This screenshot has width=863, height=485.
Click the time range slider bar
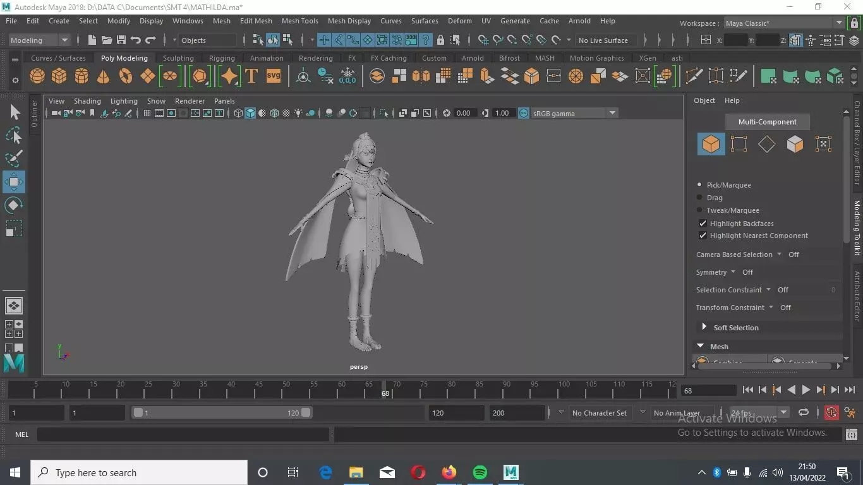tap(221, 412)
